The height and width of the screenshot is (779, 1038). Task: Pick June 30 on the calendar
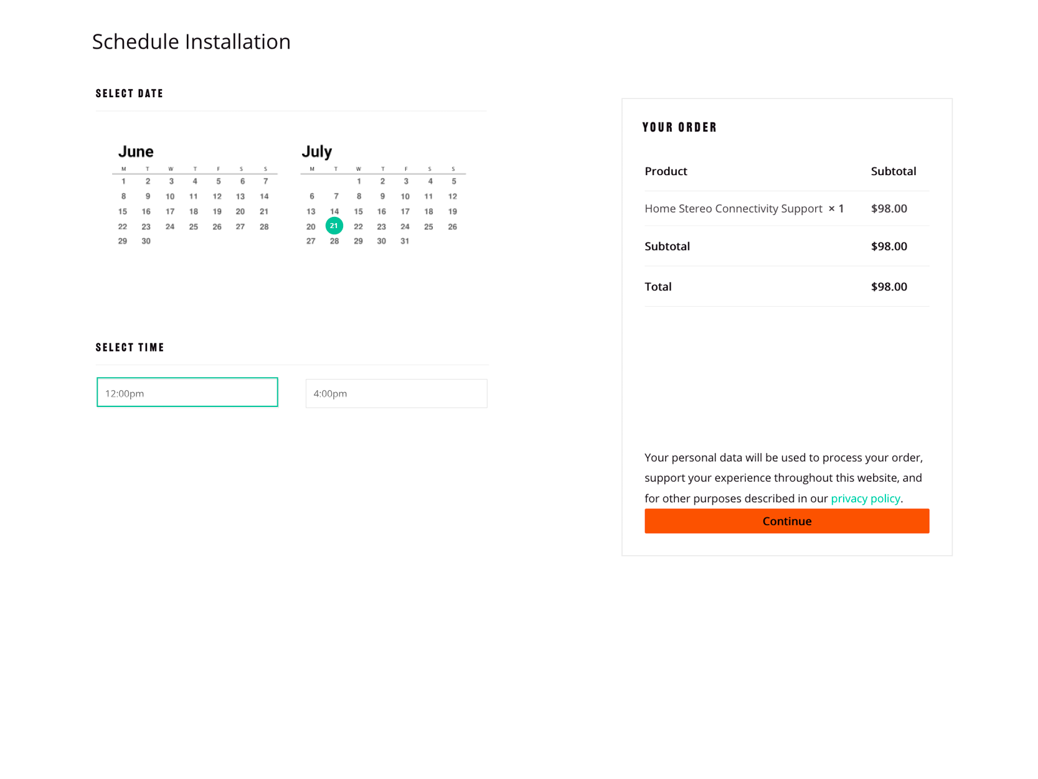click(x=146, y=241)
